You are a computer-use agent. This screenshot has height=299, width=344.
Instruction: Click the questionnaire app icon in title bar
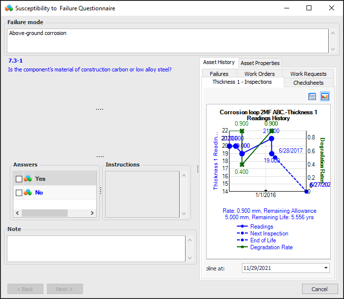[8, 8]
